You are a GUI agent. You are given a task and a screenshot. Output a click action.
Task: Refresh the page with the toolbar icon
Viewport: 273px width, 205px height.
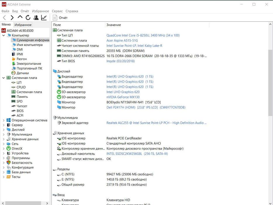28,18
